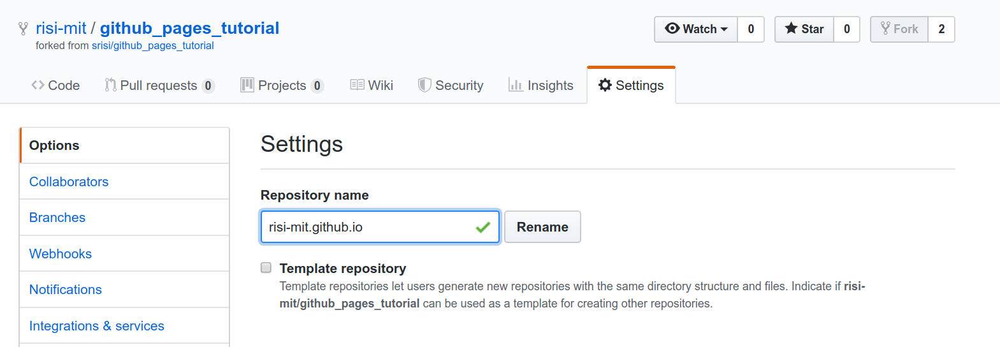
Task: Click the Template repository label
Action: pyautogui.click(x=343, y=269)
